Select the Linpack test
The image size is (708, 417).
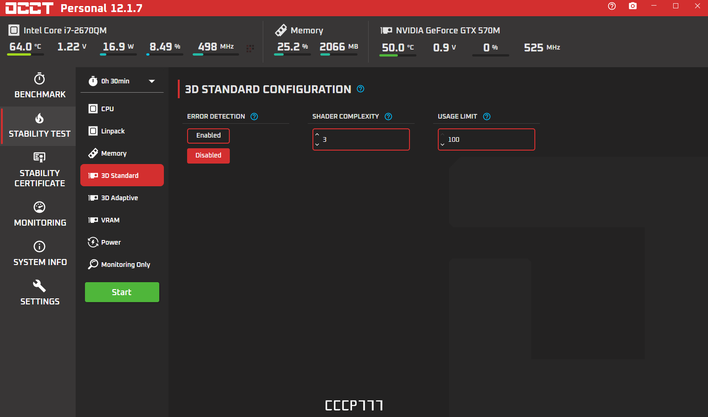click(x=122, y=131)
